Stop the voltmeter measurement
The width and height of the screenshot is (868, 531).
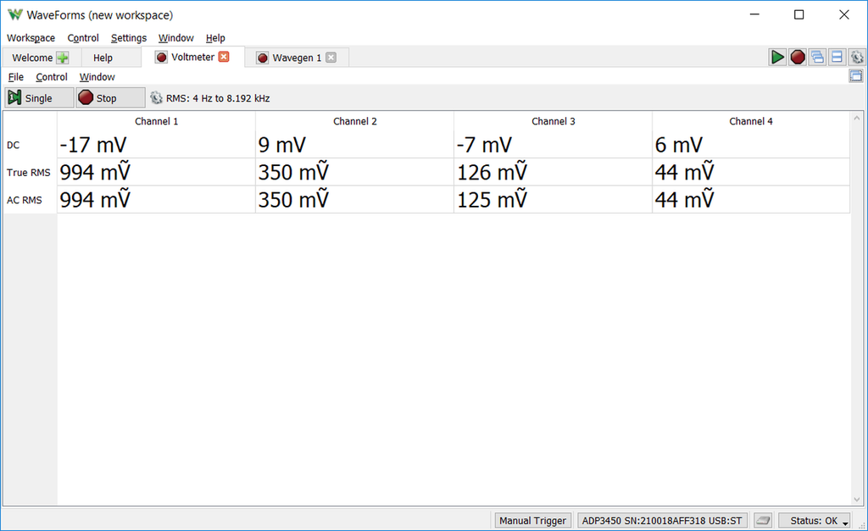[109, 98]
